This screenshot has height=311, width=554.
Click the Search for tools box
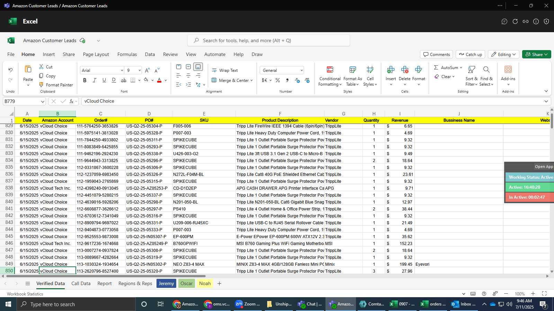coord(269,40)
